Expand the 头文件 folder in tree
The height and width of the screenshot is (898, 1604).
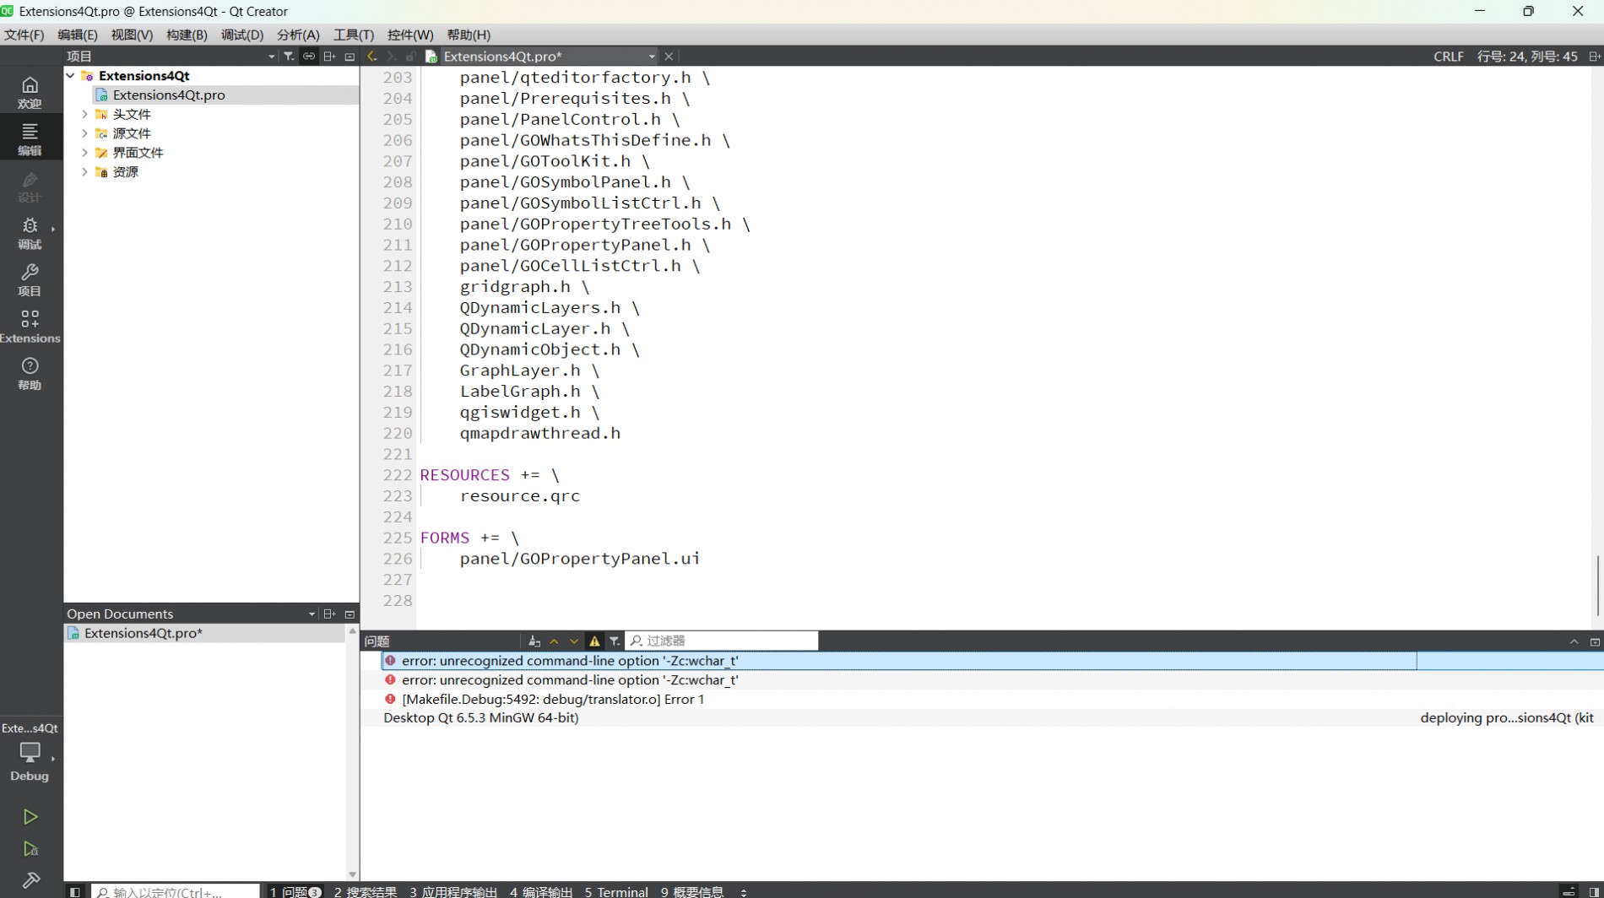coord(84,114)
